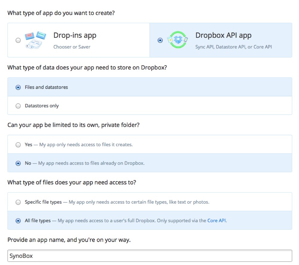
Task: Click the 'Specific file types' label text
Action: (x=43, y=202)
